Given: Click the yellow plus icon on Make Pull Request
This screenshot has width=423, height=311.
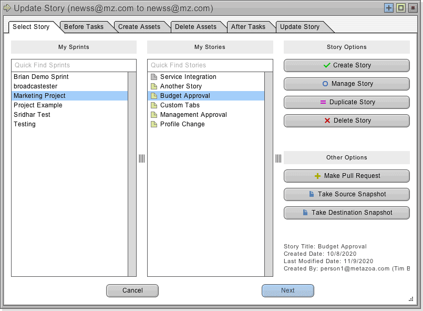Looking at the screenshot, I should 317,176.
